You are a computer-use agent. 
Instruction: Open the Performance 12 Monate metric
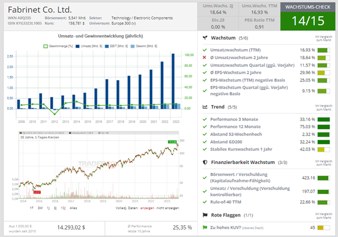click(235, 127)
